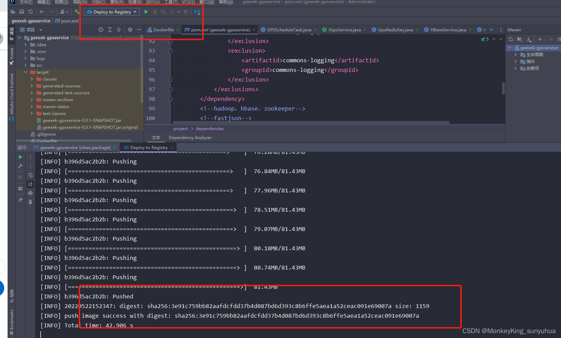561x338 pixels.
Task: Toggle Scroll to End in Run console
Action: pos(30,184)
